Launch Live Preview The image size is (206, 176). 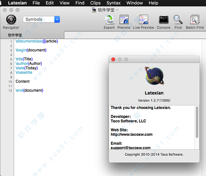[144, 20]
